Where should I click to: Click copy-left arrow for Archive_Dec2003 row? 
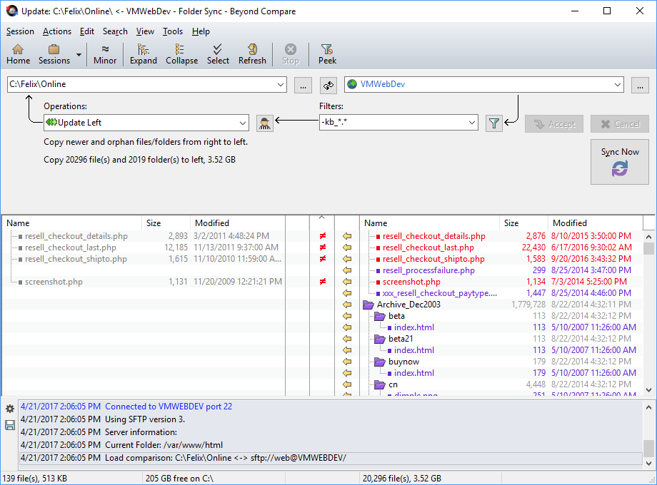[347, 305]
